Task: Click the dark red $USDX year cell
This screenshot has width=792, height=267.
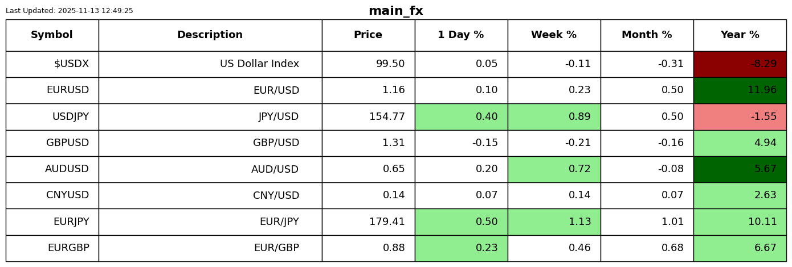Action: pyautogui.click(x=740, y=64)
